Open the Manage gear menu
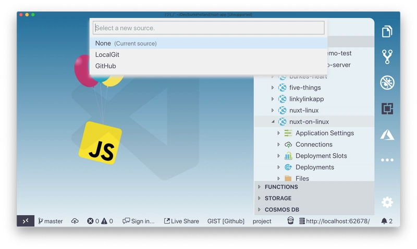Screen dimensions: 417x249 [x=387, y=202]
